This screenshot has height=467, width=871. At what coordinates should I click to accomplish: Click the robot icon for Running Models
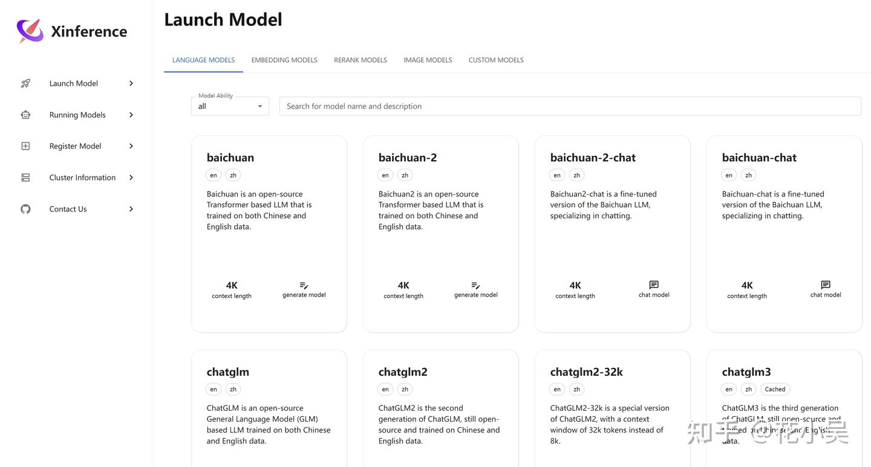point(25,115)
